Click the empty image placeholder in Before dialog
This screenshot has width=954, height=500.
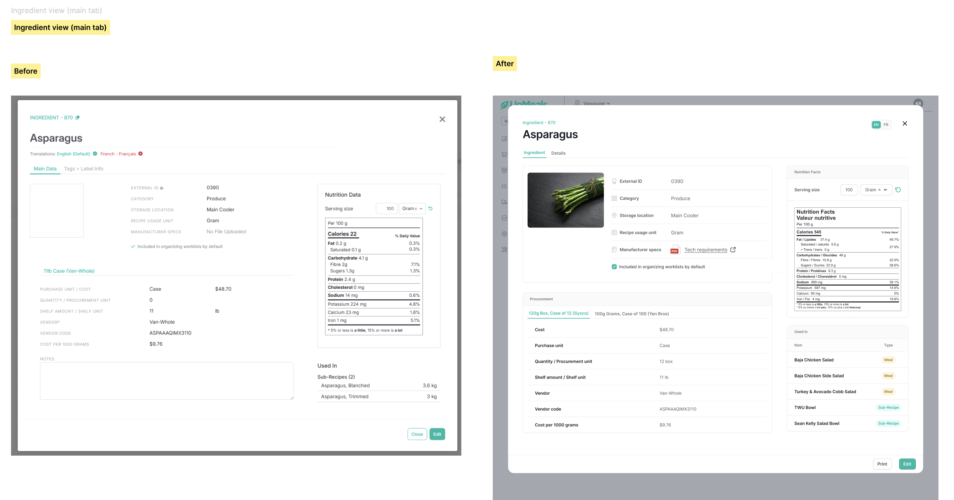click(57, 211)
